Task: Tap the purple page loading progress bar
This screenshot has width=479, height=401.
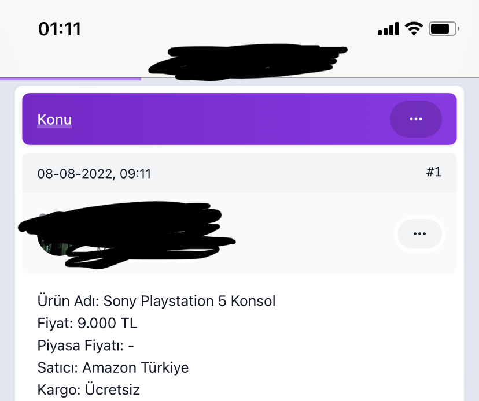Action: coord(71,79)
